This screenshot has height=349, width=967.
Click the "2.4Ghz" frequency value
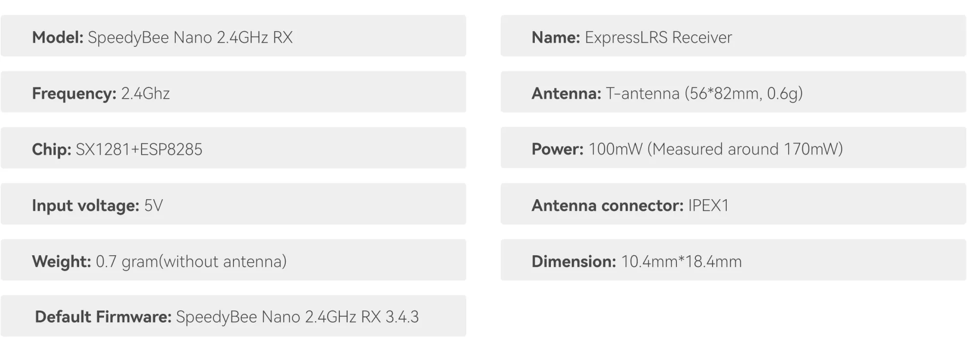(145, 93)
